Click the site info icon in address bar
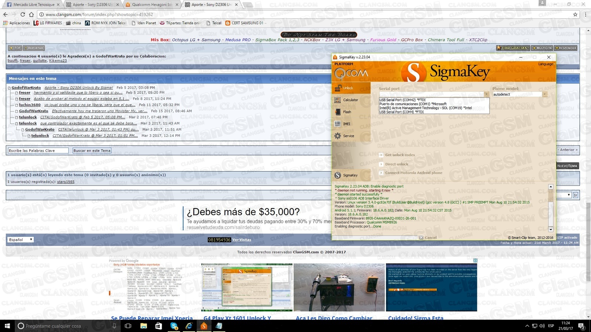Image resolution: width=591 pixels, height=332 pixels. pos(41,14)
